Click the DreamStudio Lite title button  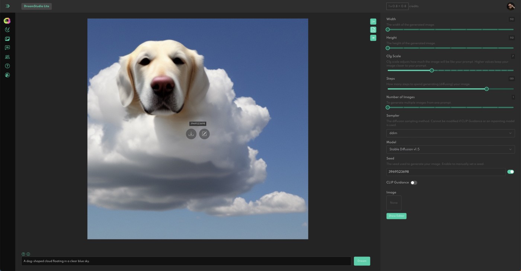[36, 6]
